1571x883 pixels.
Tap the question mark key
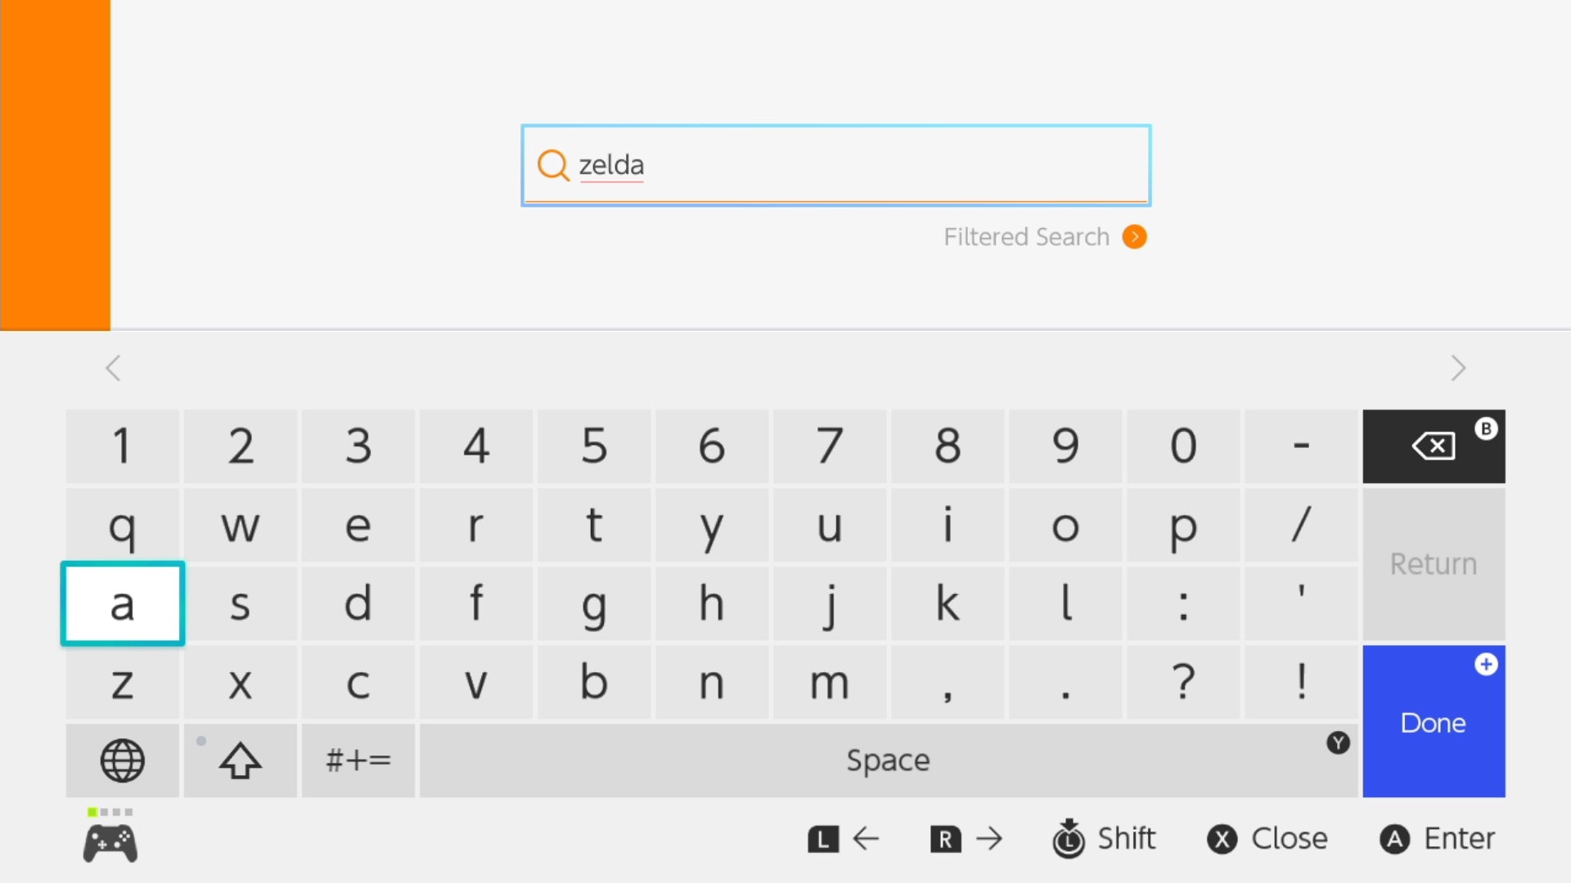pyautogui.click(x=1183, y=682)
